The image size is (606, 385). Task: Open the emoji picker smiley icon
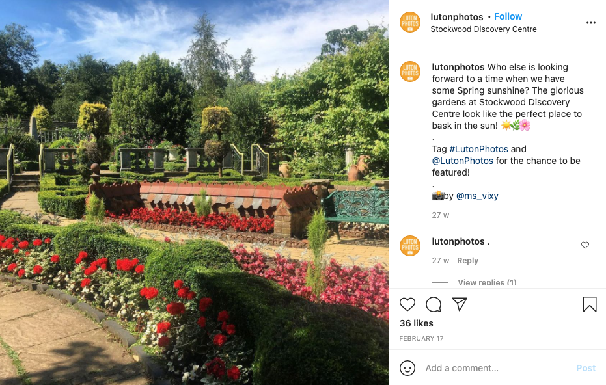pyautogui.click(x=407, y=368)
